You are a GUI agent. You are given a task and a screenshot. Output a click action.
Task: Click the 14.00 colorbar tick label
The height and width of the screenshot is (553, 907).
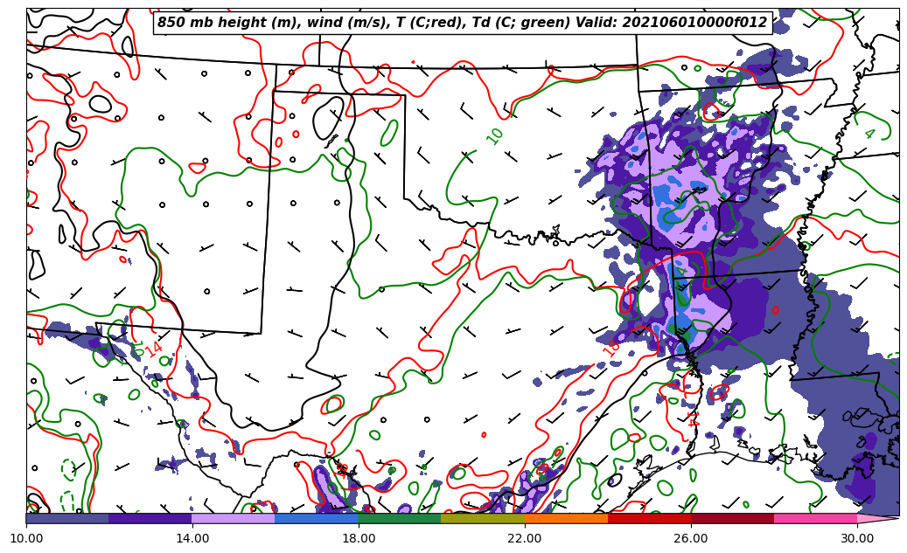click(192, 538)
